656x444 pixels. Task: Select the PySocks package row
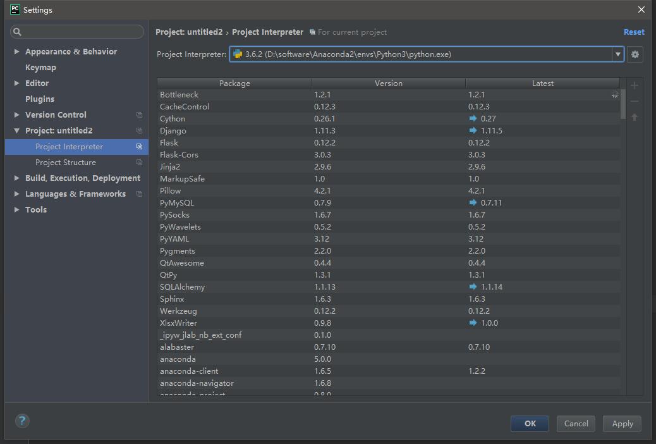(x=389, y=215)
